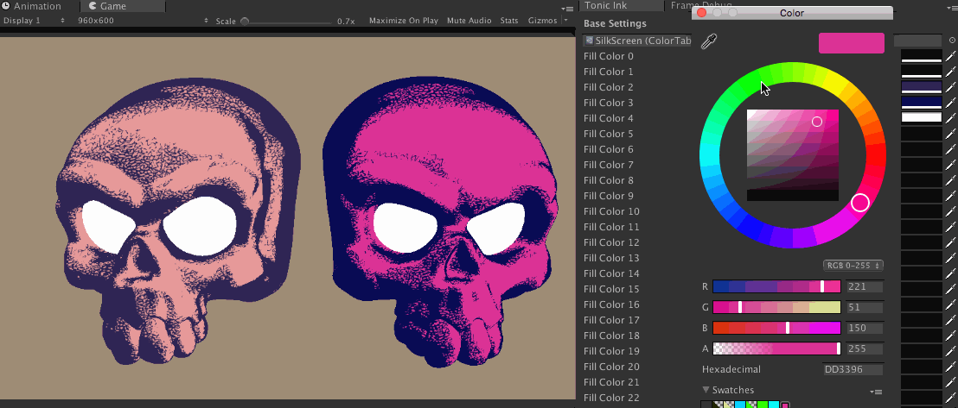
Task: Click eyedropper next to Fill Color 2 field
Action: pos(950,87)
